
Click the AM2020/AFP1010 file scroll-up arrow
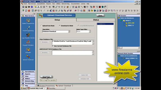(x=93, y=51)
